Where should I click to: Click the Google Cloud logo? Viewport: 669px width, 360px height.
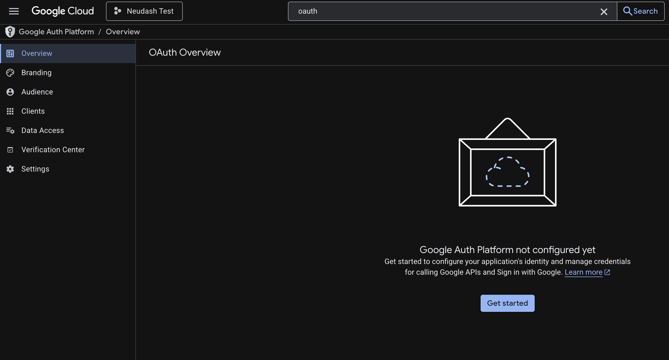(x=63, y=11)
